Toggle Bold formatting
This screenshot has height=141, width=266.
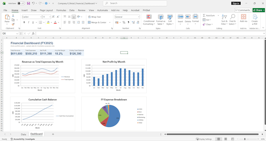[x=24, y=22]
